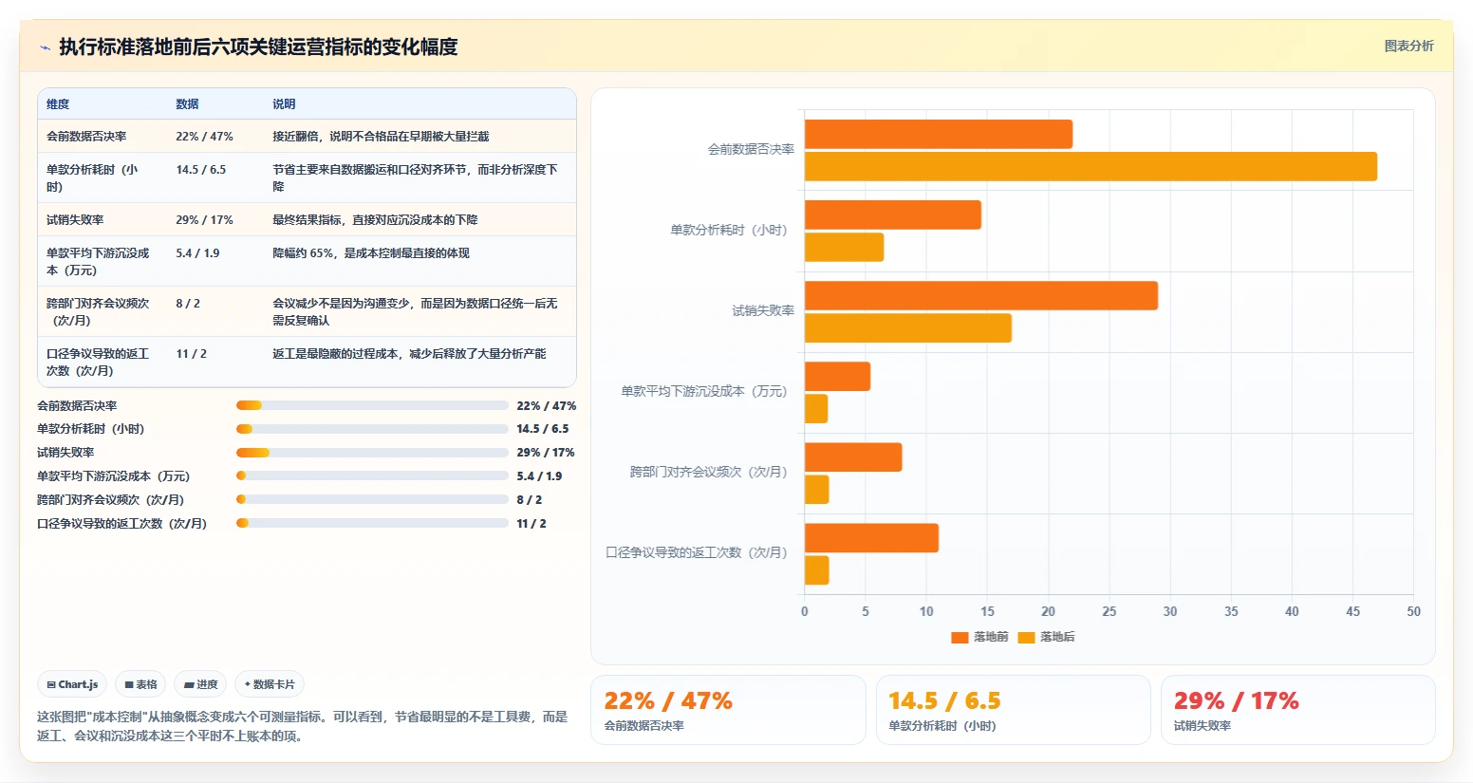Click the 落地前 bar for 试销失败率
Screen dimensions: 1473x783
point(981,295)
